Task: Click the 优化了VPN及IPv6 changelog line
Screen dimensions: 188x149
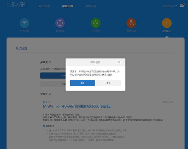Action: 87,137
